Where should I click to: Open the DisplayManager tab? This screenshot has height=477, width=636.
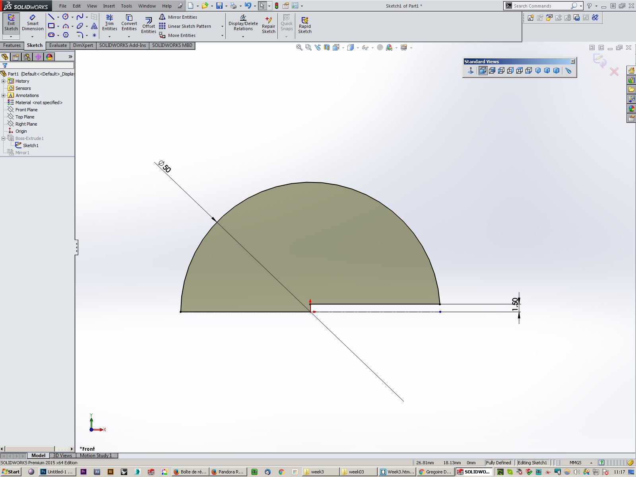[x=49, y=56]
